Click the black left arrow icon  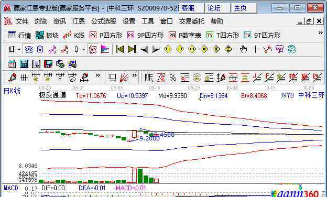(x=144, y=49)
